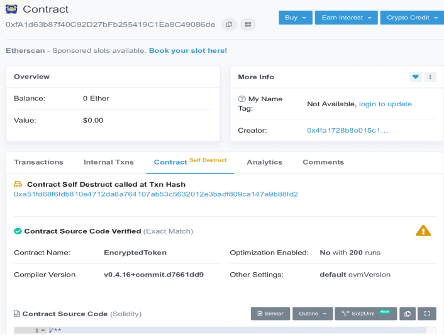Toggle fullscreen for source code editor
The width and height of the screenshot is (444, 335).
point(427,314)
